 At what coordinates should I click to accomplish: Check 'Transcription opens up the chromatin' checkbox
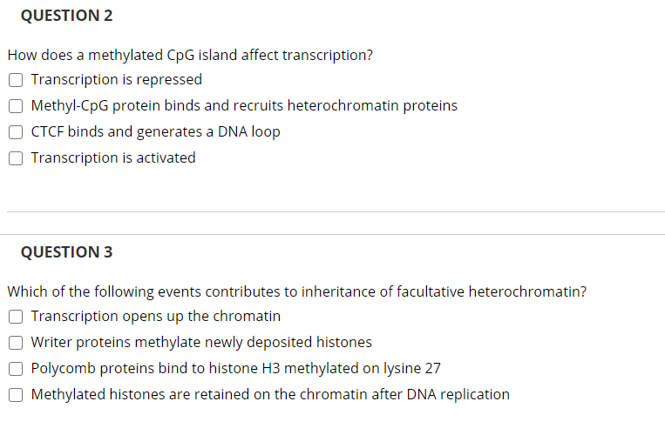(16, 317)
